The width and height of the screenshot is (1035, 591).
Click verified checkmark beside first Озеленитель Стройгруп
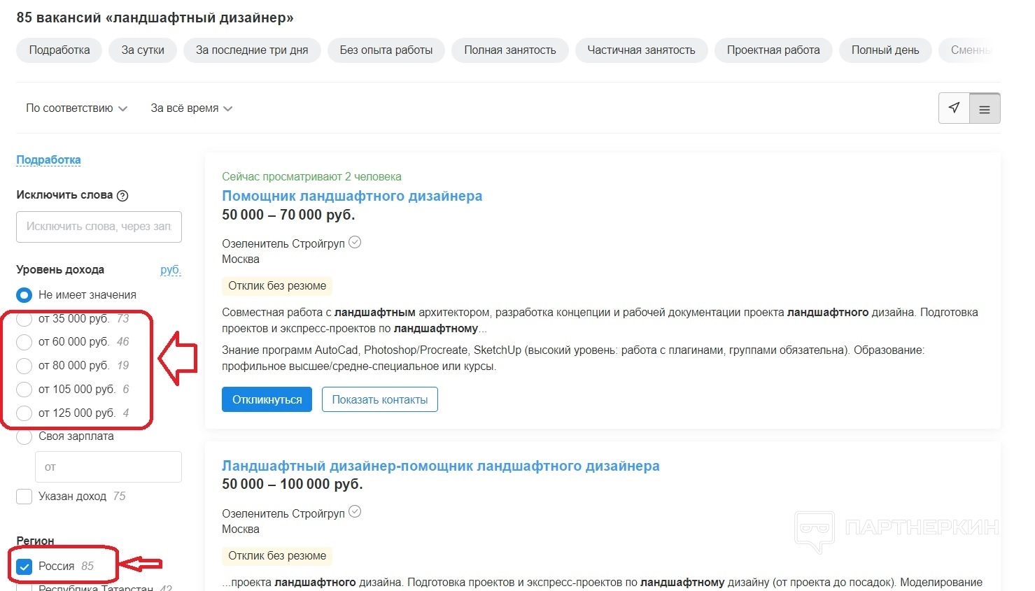pyautogui.click(x=355, y=243)
